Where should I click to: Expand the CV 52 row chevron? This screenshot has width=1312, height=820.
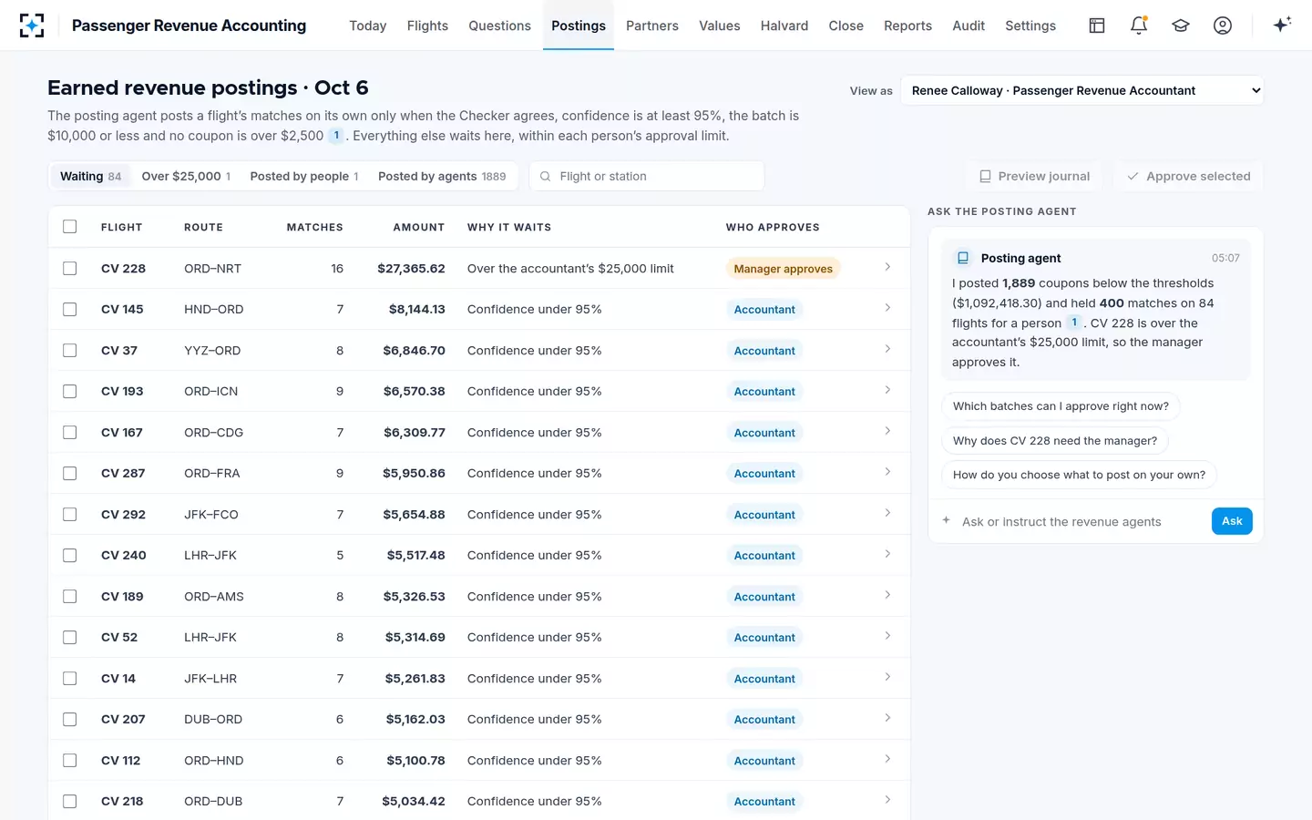[x=887, y=636]
